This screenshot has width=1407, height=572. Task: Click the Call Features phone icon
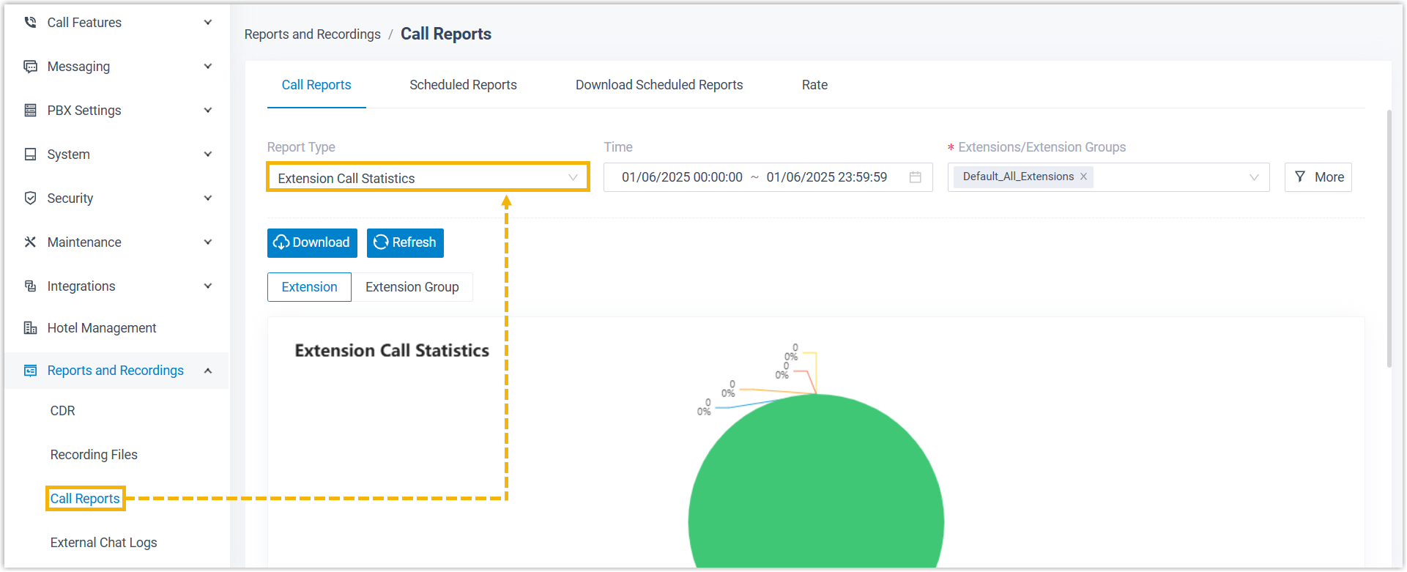coord(30,23)
